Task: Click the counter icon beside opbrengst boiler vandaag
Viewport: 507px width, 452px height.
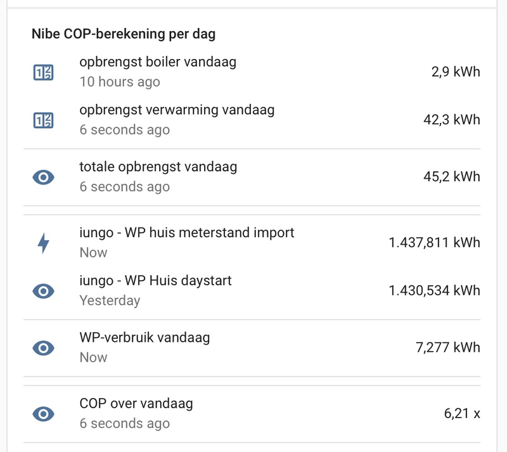Action: coord(43,72)
